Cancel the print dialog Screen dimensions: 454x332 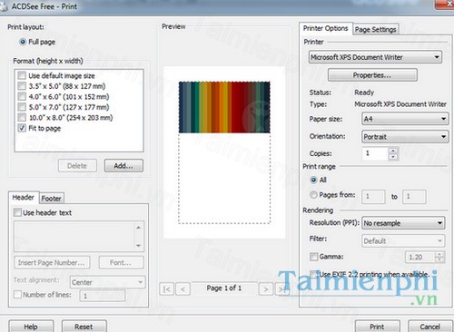pyautogui.click(x=430, y=327)
